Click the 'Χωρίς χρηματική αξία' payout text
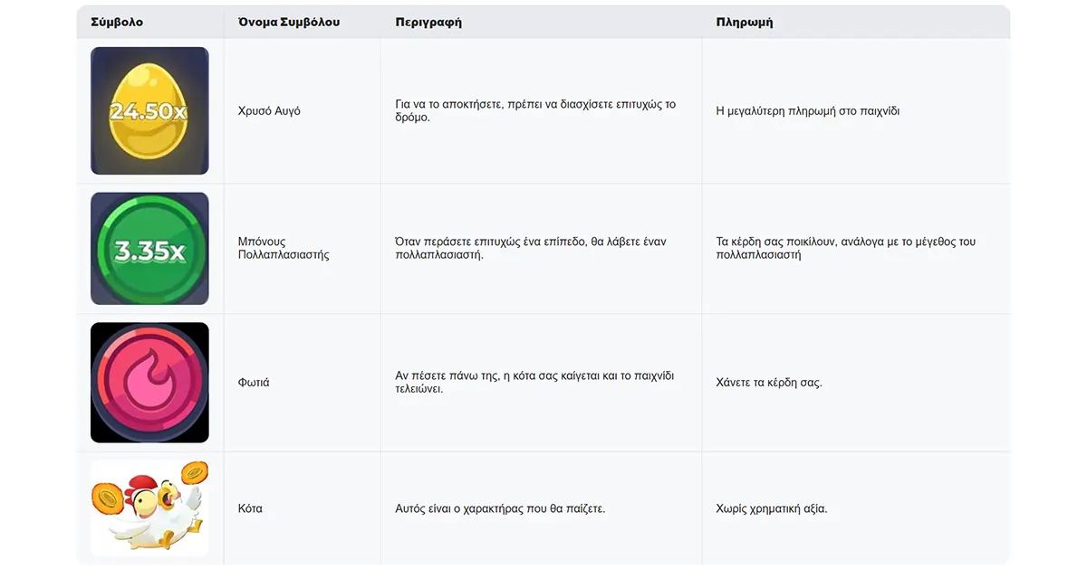 [x=772, y=508]
